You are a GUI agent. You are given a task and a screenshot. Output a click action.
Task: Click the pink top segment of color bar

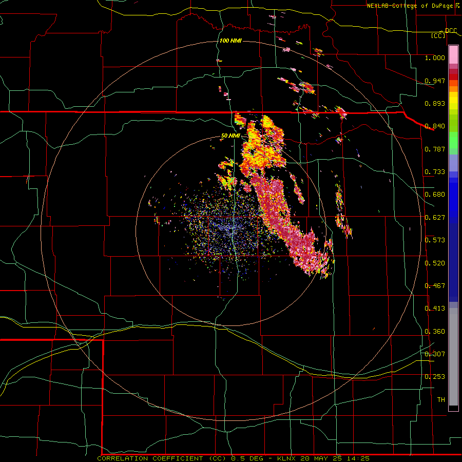(453, 55)
